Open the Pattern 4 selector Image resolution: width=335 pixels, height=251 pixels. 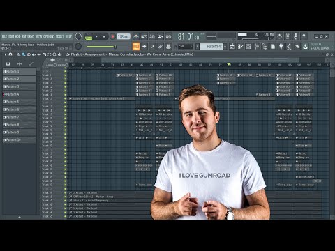[211, 47]
